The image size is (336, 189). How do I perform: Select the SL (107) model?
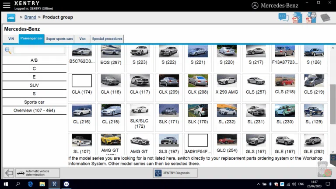click(82, 144)
